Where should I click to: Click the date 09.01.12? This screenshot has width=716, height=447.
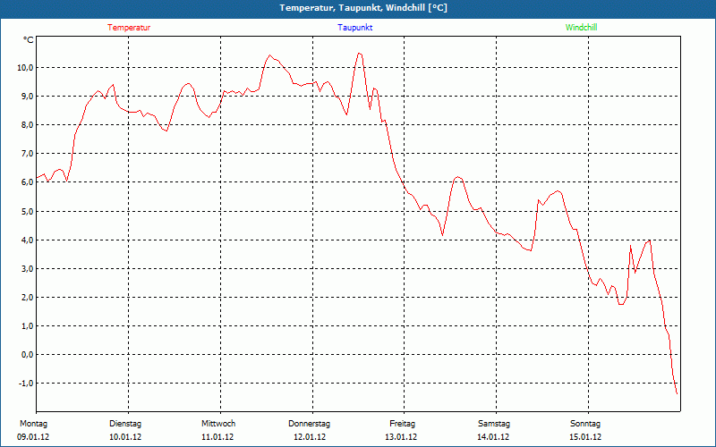pyautogui.click(x=33, y=437)
